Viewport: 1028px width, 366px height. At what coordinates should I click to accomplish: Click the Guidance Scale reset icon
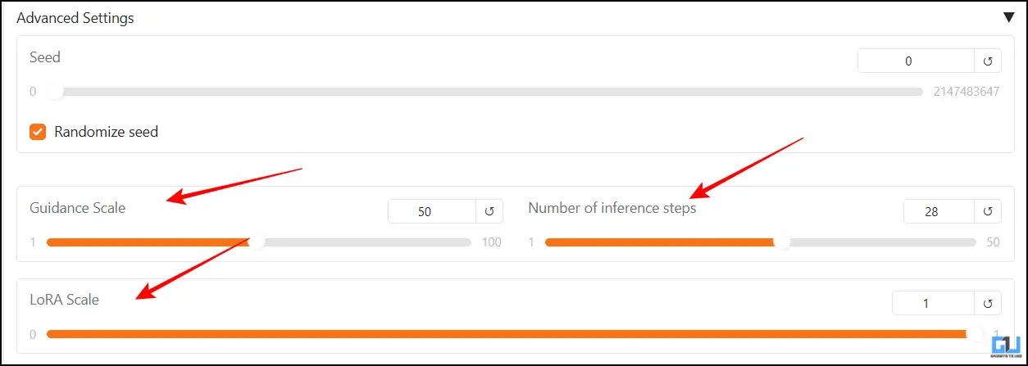click(x=489, y=211)
